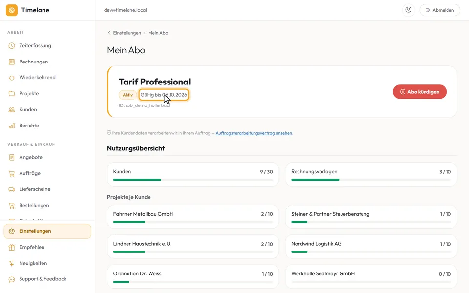
Task: Click the Kunden usage progress bar
Action: pyautogui.click(x=193, y=180)
